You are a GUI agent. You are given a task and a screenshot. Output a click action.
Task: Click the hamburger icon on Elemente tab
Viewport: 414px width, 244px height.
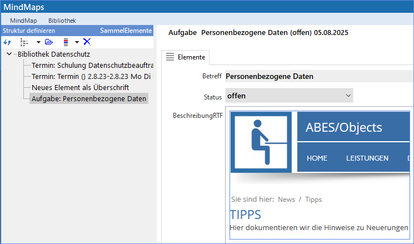[170, 57]
